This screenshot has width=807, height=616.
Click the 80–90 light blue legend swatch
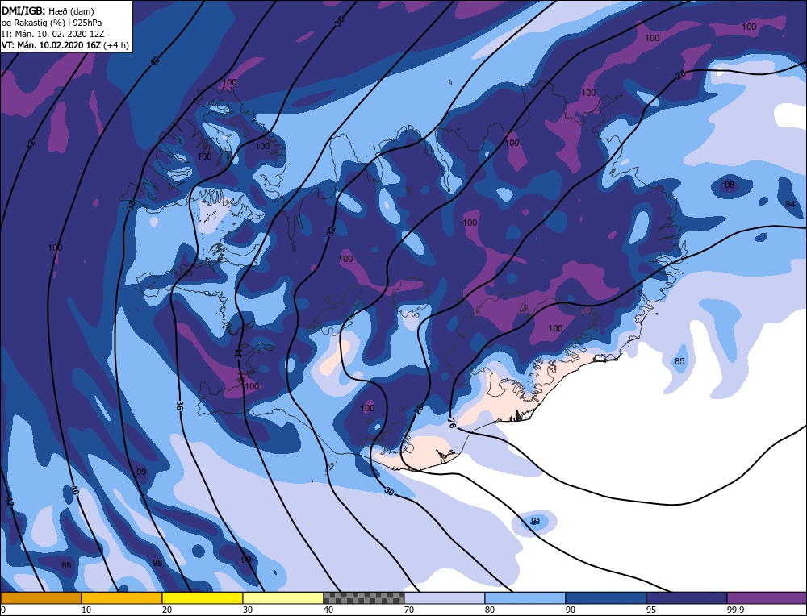525,598
